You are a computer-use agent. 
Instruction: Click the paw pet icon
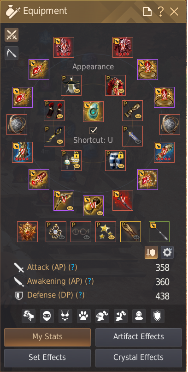[84, 316]
